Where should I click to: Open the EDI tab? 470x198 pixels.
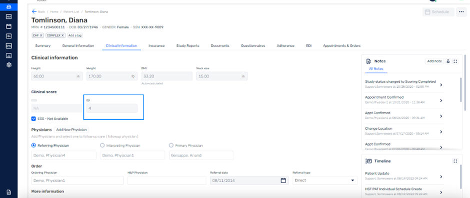click(x=308, y=46)
